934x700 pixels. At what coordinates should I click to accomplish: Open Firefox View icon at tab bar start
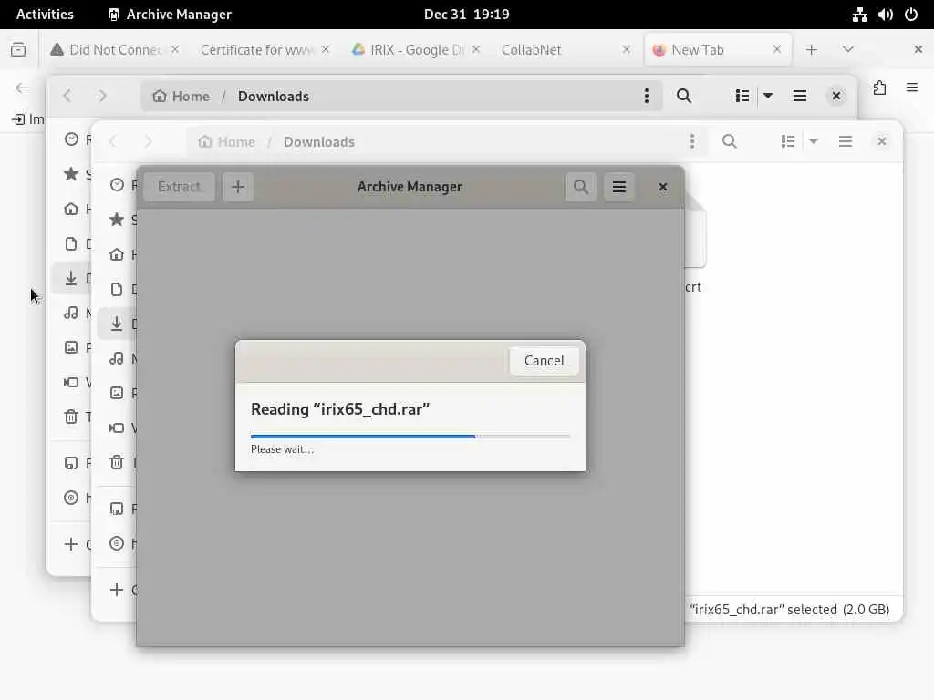[18, 50]
